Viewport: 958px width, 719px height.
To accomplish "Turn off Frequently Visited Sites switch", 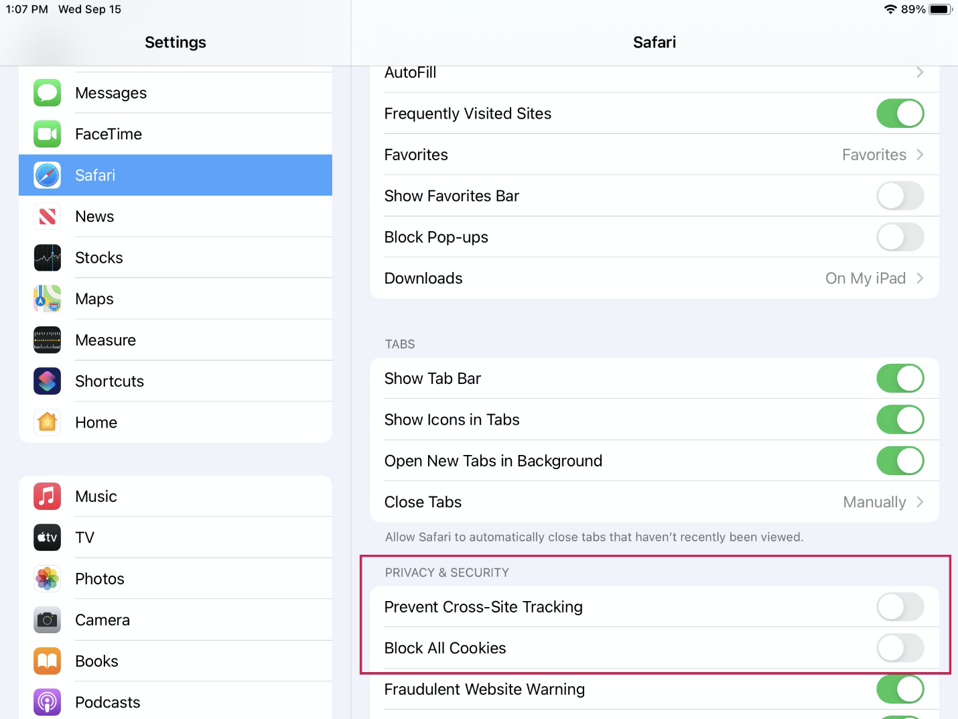I will coord(900,113).
